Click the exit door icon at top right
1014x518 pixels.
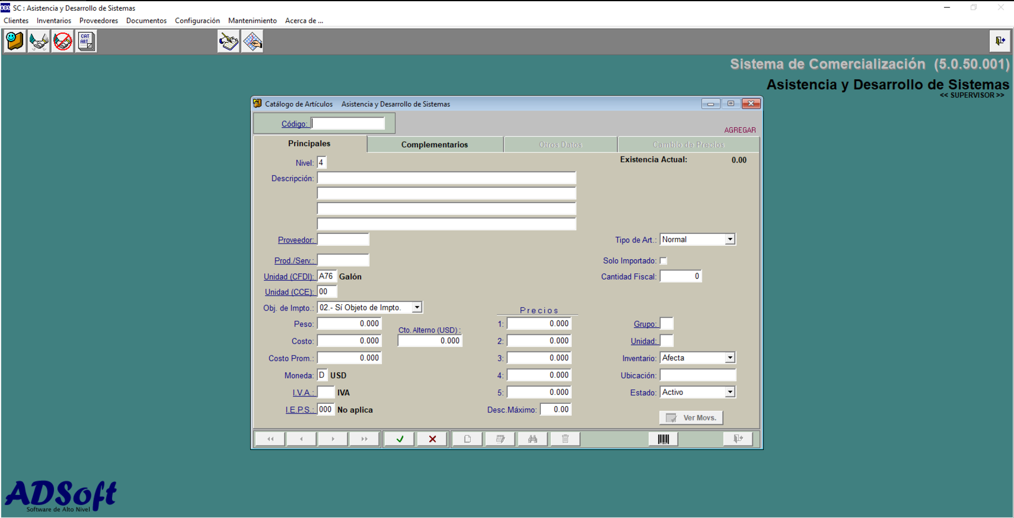point(1000,41)
